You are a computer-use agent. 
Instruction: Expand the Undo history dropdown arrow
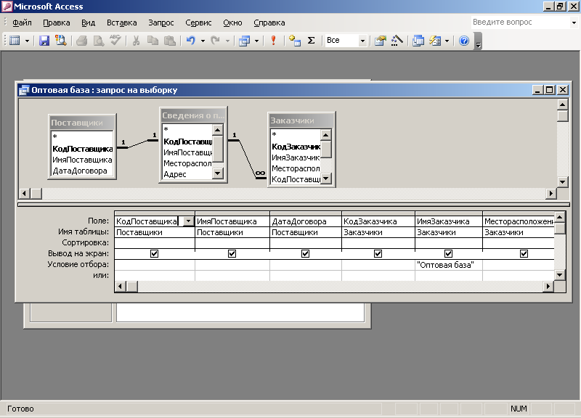(203, 41)
